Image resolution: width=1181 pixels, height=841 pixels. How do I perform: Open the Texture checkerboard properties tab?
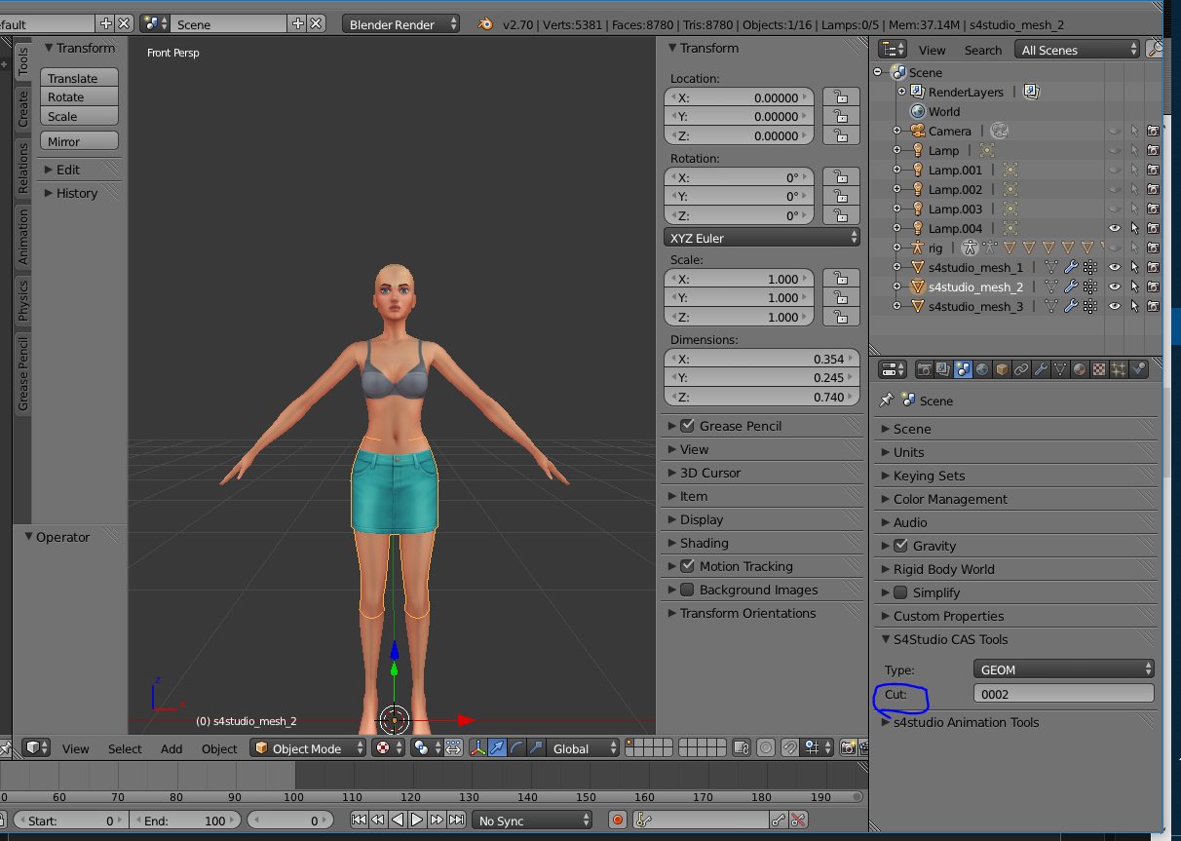click(x=1098, y=369)
